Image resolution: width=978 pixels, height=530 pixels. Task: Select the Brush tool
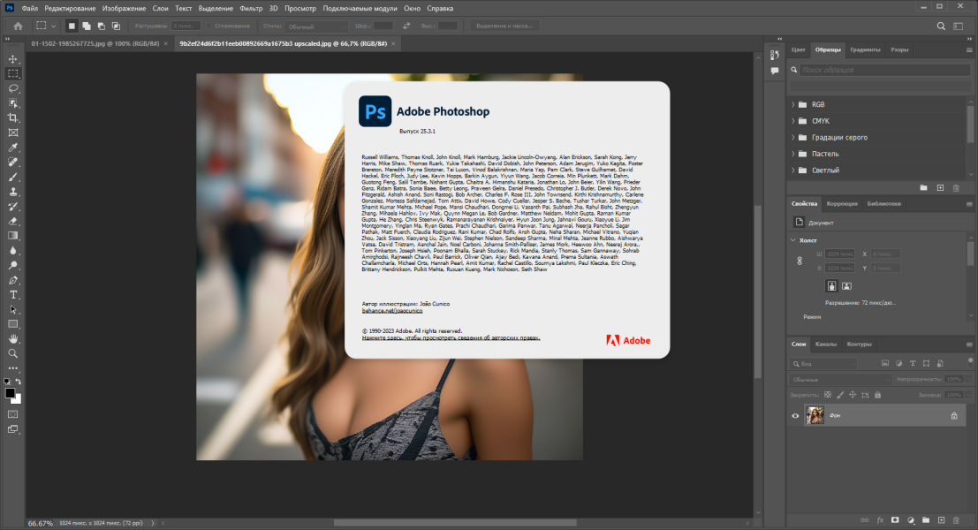click(13, 177)
